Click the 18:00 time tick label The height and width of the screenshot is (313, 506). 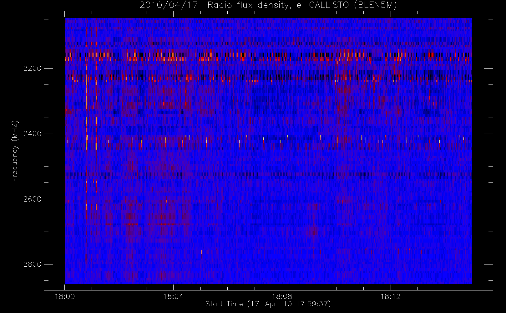pyautogui.click(x=65, y=296)
